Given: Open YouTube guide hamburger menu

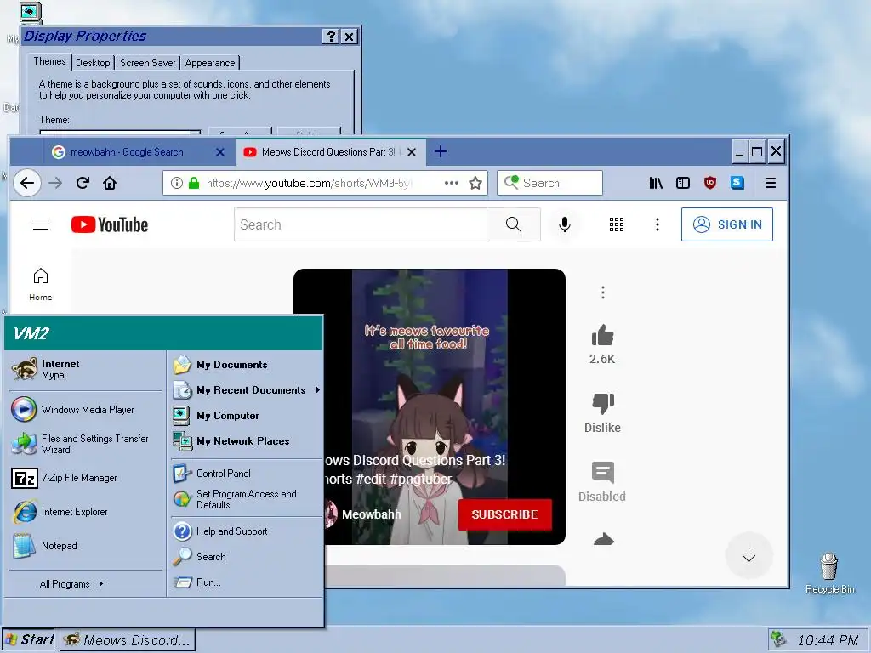Looking at the screenshot, I should coord(41,224).
